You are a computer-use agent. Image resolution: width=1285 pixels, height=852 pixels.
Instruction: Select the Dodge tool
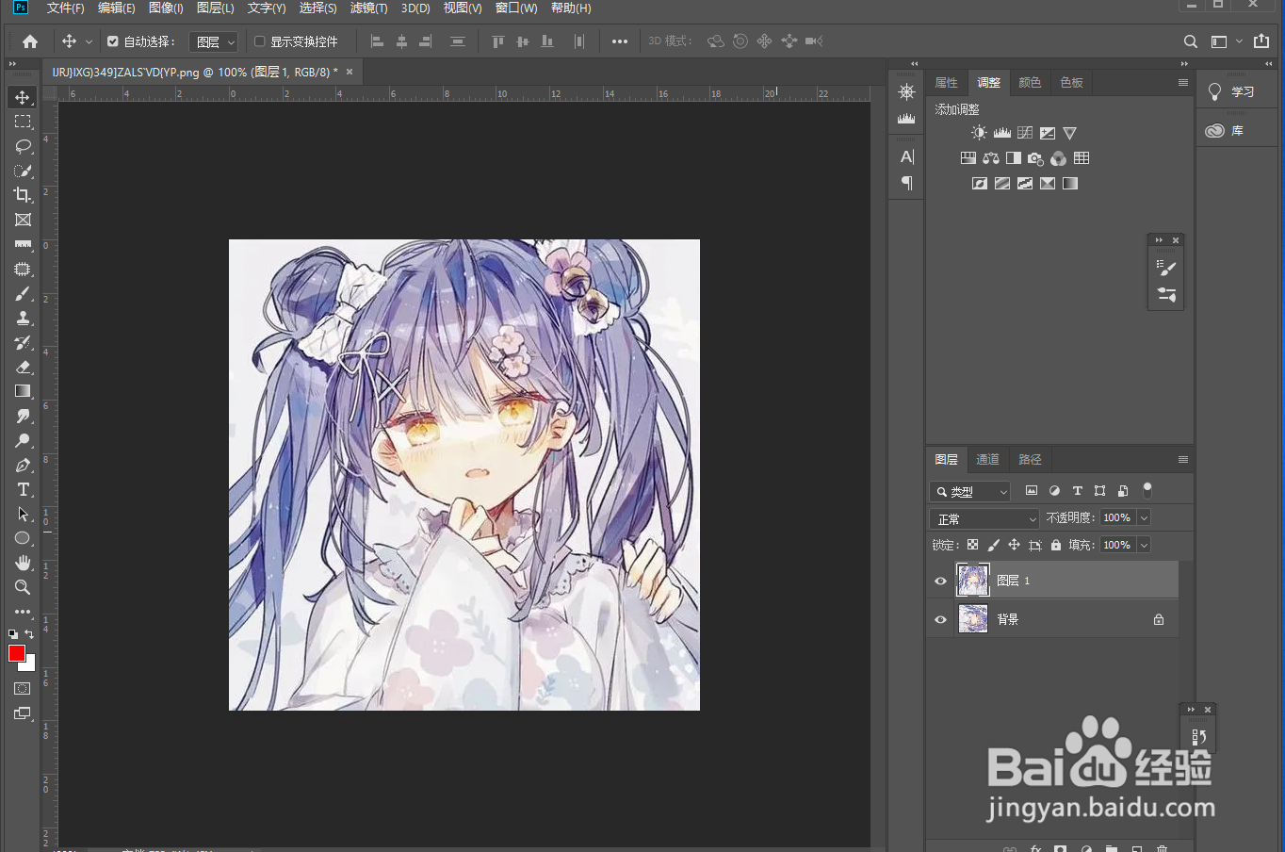pos(23,440)
